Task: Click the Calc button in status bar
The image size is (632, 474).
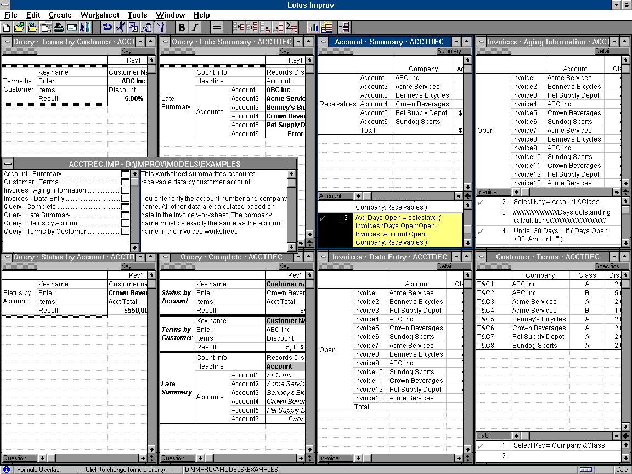Action: click(x=622, y=470)
